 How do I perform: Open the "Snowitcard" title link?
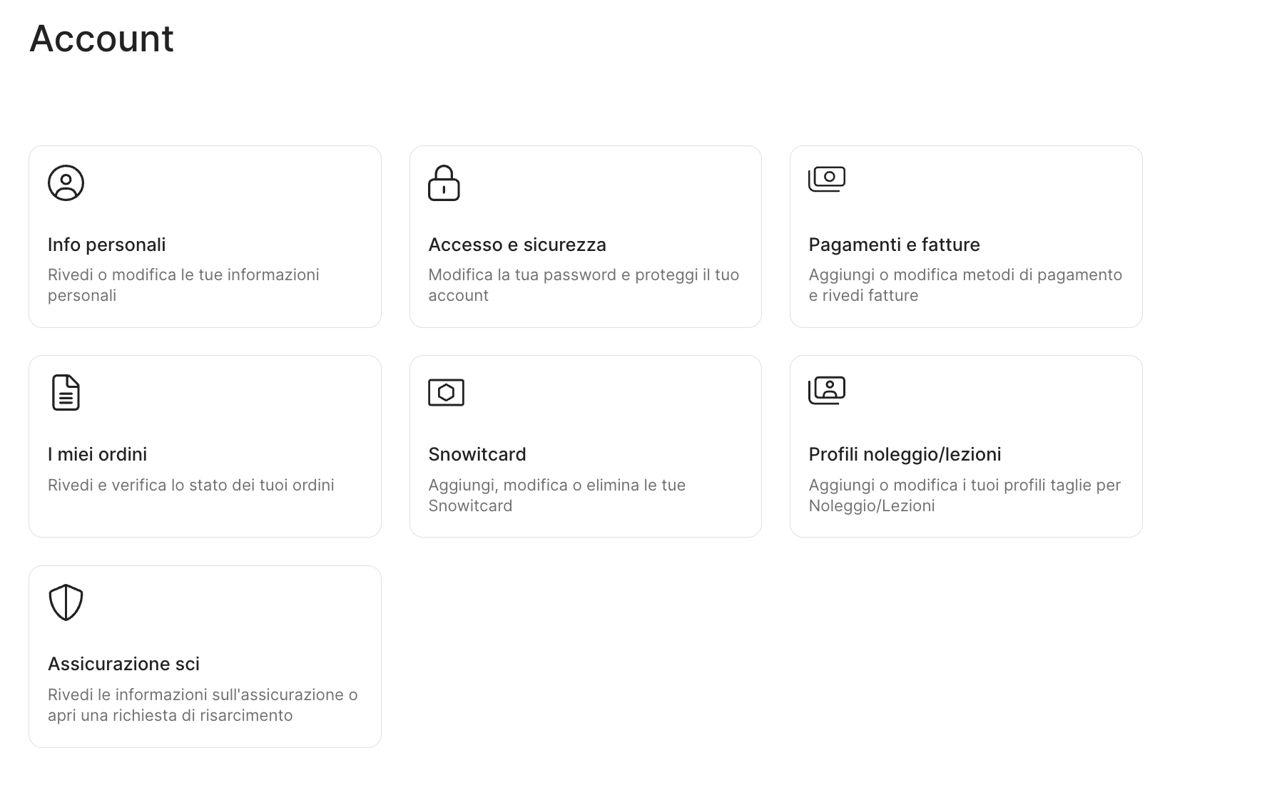pos(477,454)
